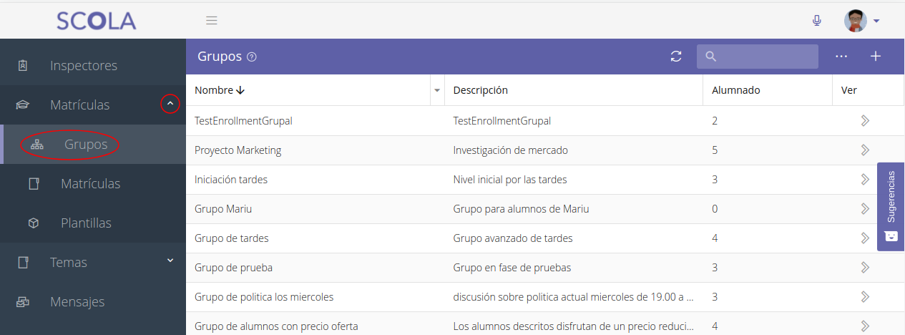Select Grupos in the sidebar
This screenshot has width=905, height=335.
[x=93, y=145]
